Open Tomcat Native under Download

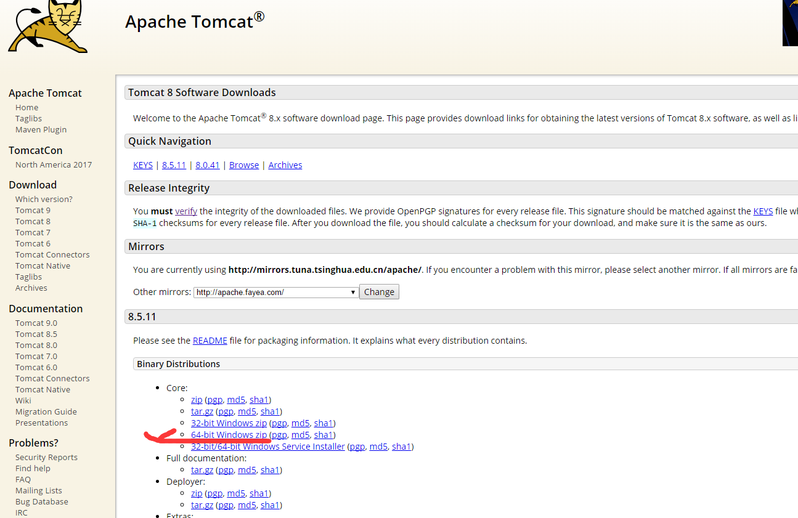point(43,265)
